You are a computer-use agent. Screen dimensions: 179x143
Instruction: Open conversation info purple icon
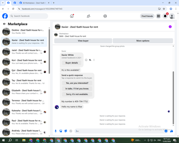(x=170, y=27)
